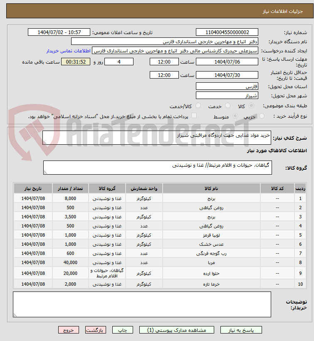Screen dimensions: 314x341
Task: Click the شماره نیاز number field
Action: (227, 32)
